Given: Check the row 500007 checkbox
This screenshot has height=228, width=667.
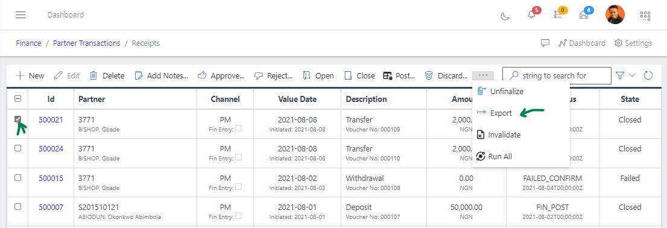Looking at the screenshot, I should tap(18, 207).
